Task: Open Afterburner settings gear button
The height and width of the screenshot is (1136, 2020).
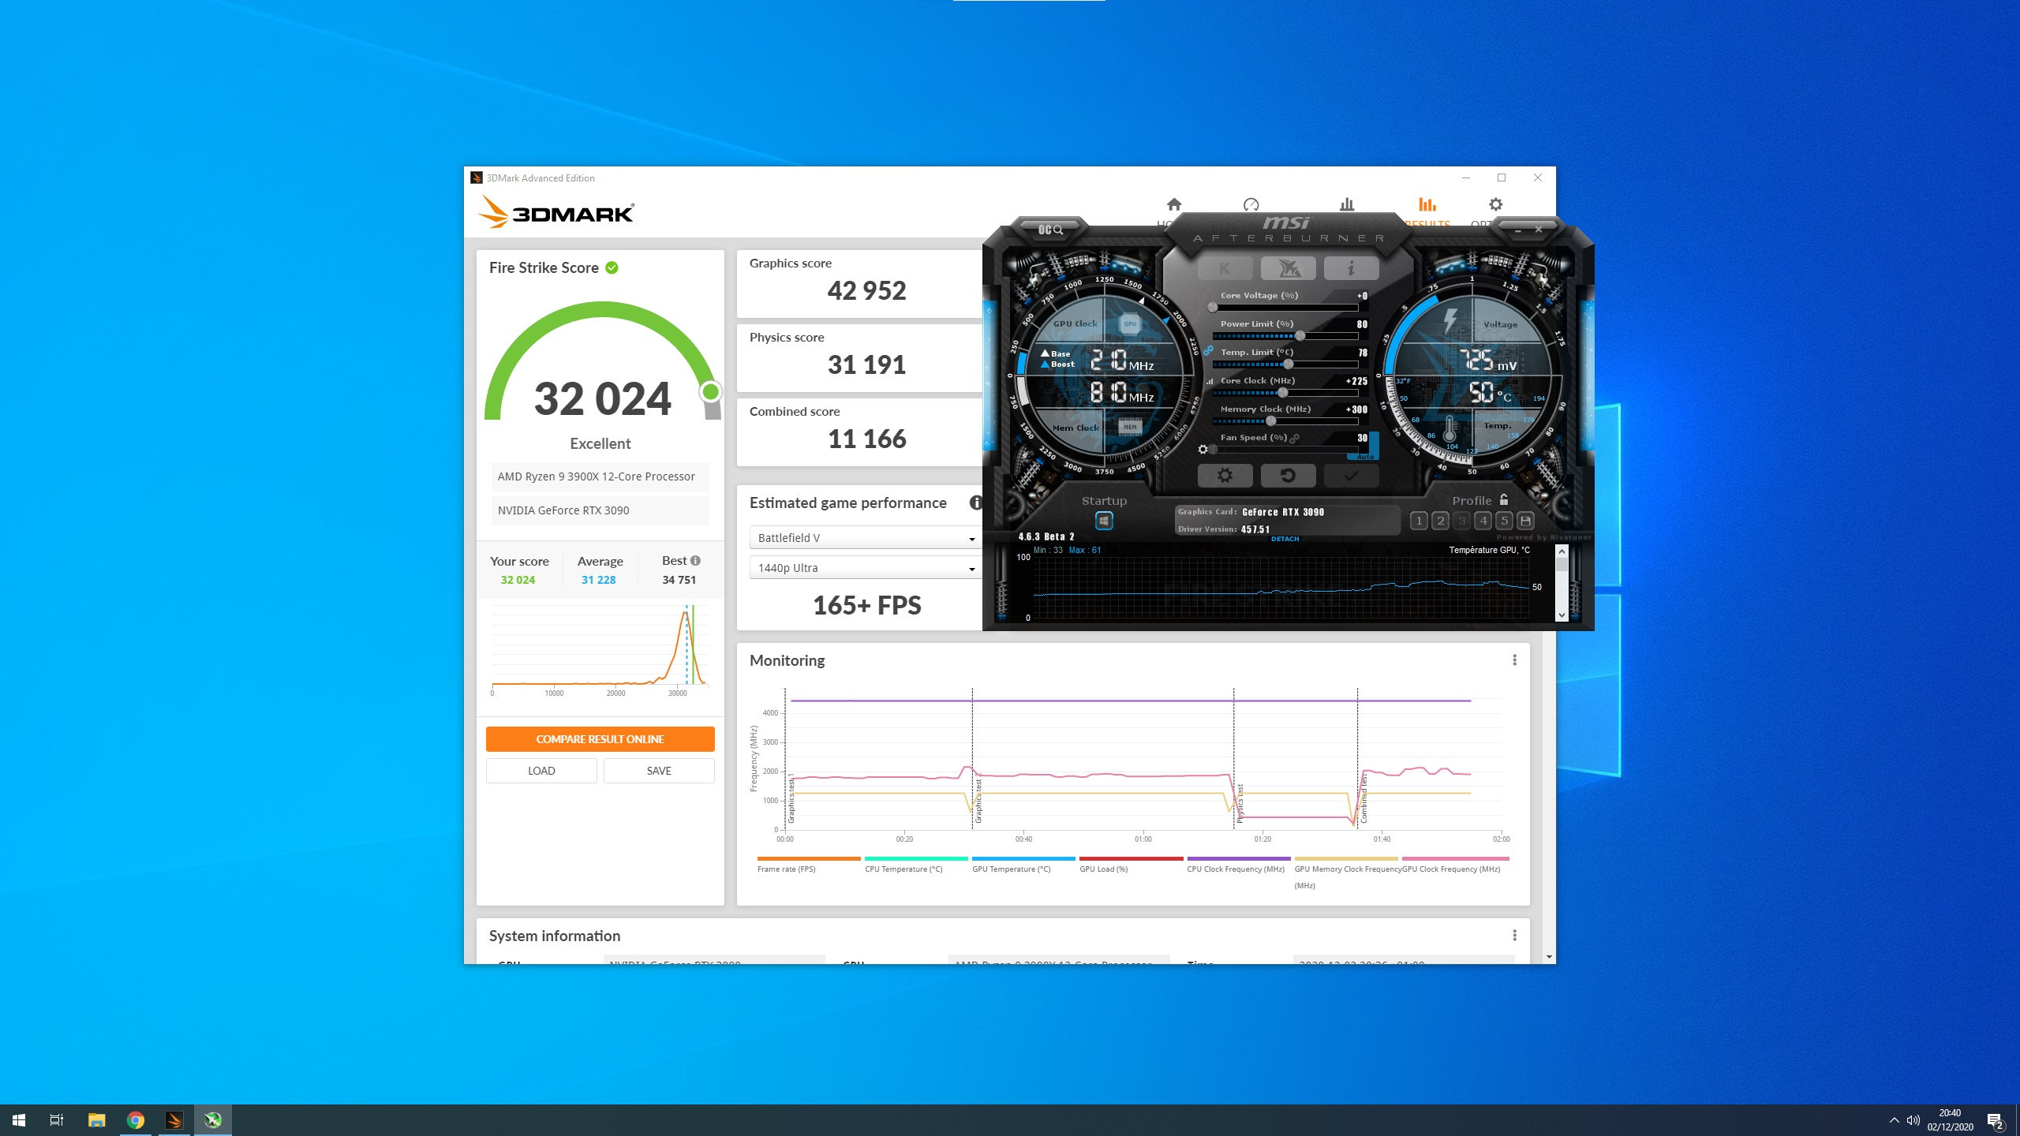Action: tap(1225, 476)
